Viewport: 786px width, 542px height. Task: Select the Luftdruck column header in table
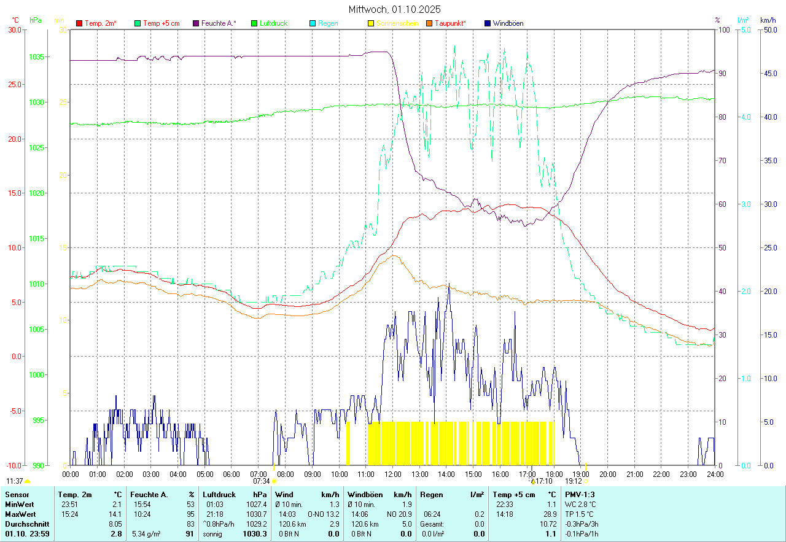click(219, 494)
